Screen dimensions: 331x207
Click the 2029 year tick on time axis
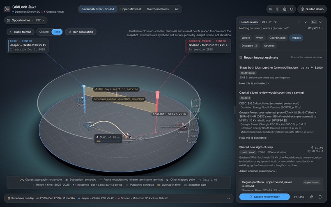[198, 100]
